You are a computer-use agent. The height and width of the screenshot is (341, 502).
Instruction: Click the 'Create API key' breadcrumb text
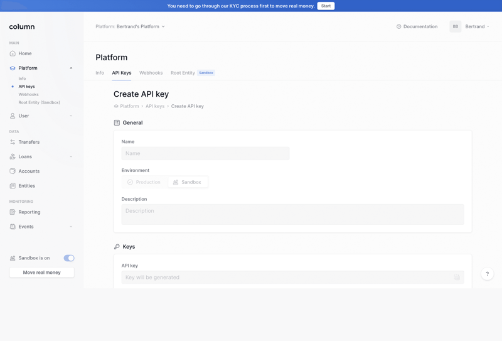tap(187, 106)
